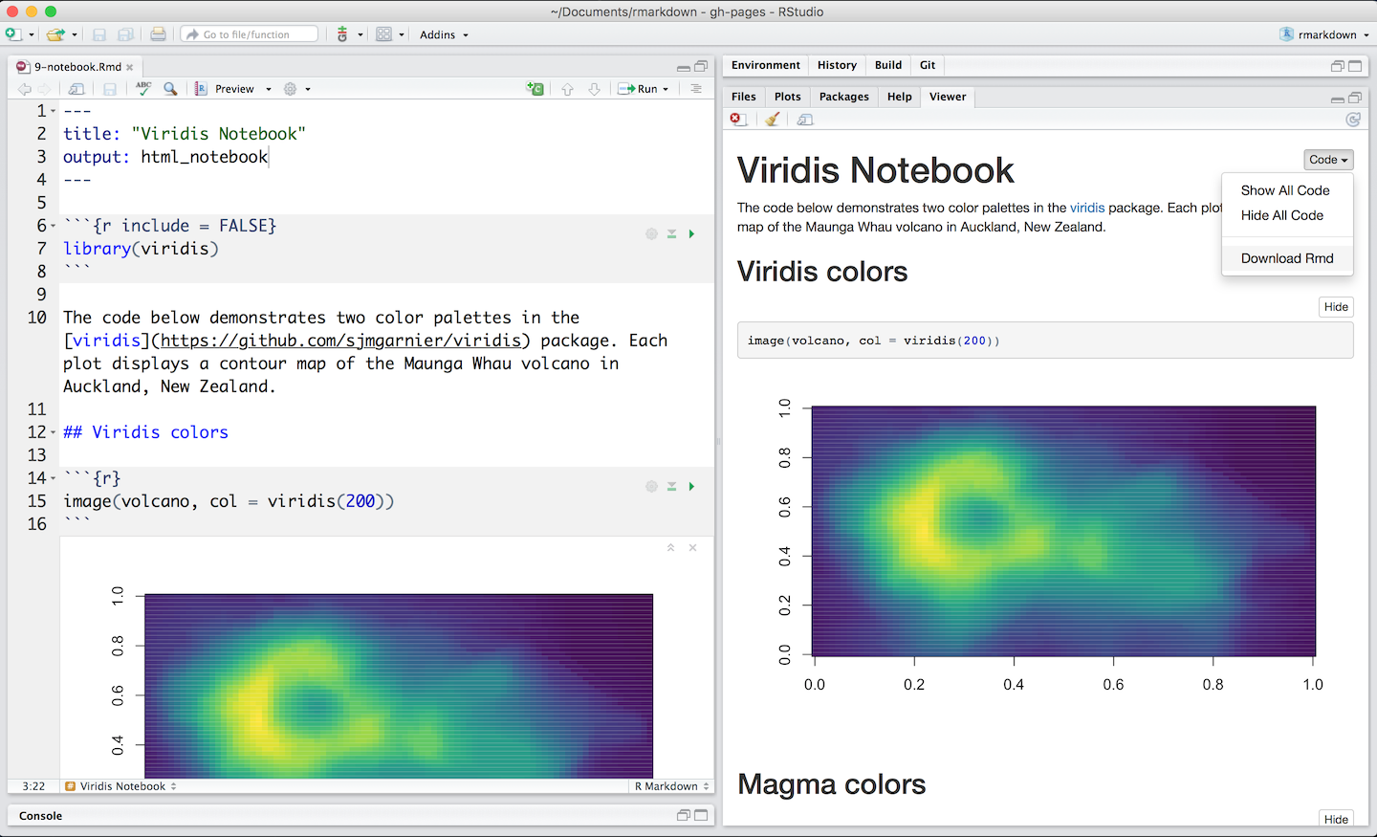Open options for the image(volcano) chunk

pos(651,487)
